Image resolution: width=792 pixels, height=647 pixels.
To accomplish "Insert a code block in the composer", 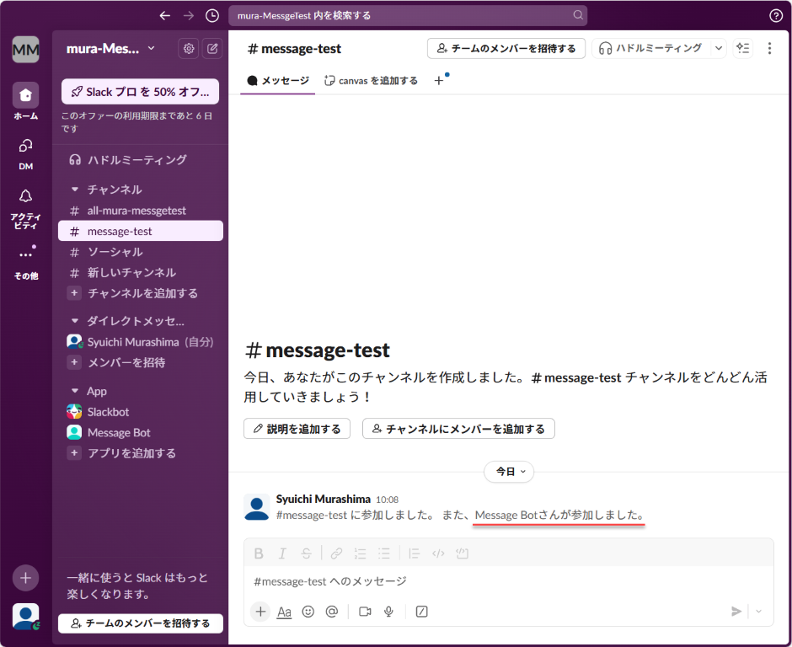I will tap(462, 553).
